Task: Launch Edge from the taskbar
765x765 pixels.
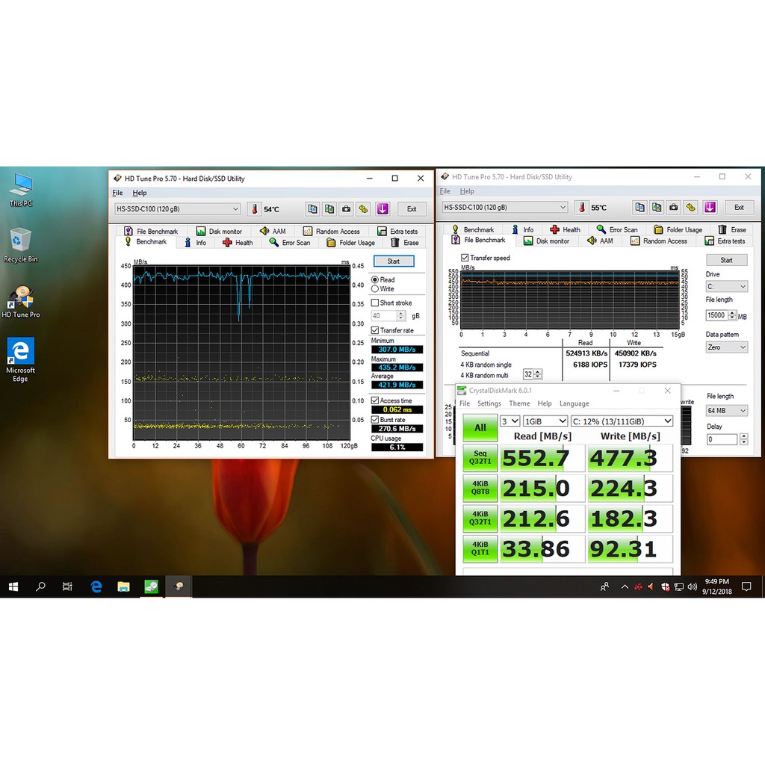Action: pyautogui.click(x=96, y=586)
